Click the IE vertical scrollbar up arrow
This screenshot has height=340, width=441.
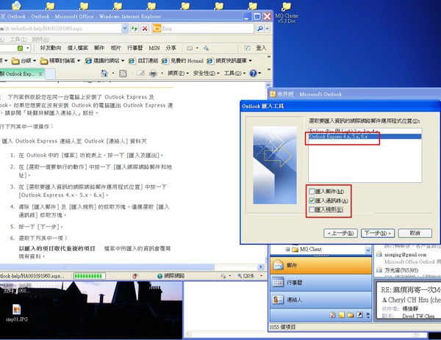[x=268, y=85]
